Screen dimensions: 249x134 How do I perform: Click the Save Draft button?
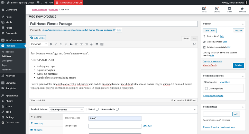coord(210,31)
